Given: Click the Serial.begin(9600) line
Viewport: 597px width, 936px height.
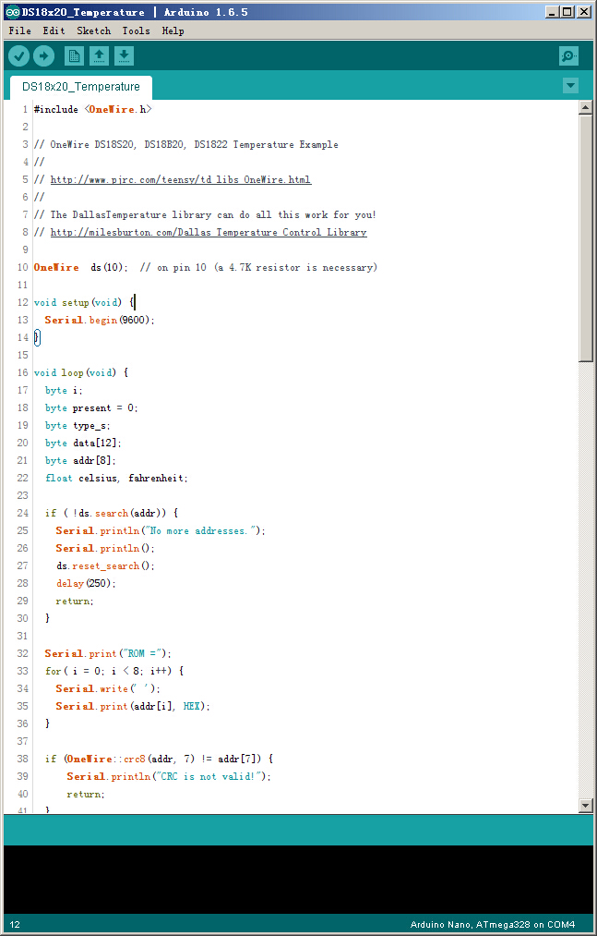Looking at the screenshot, I should coord(100,320).
